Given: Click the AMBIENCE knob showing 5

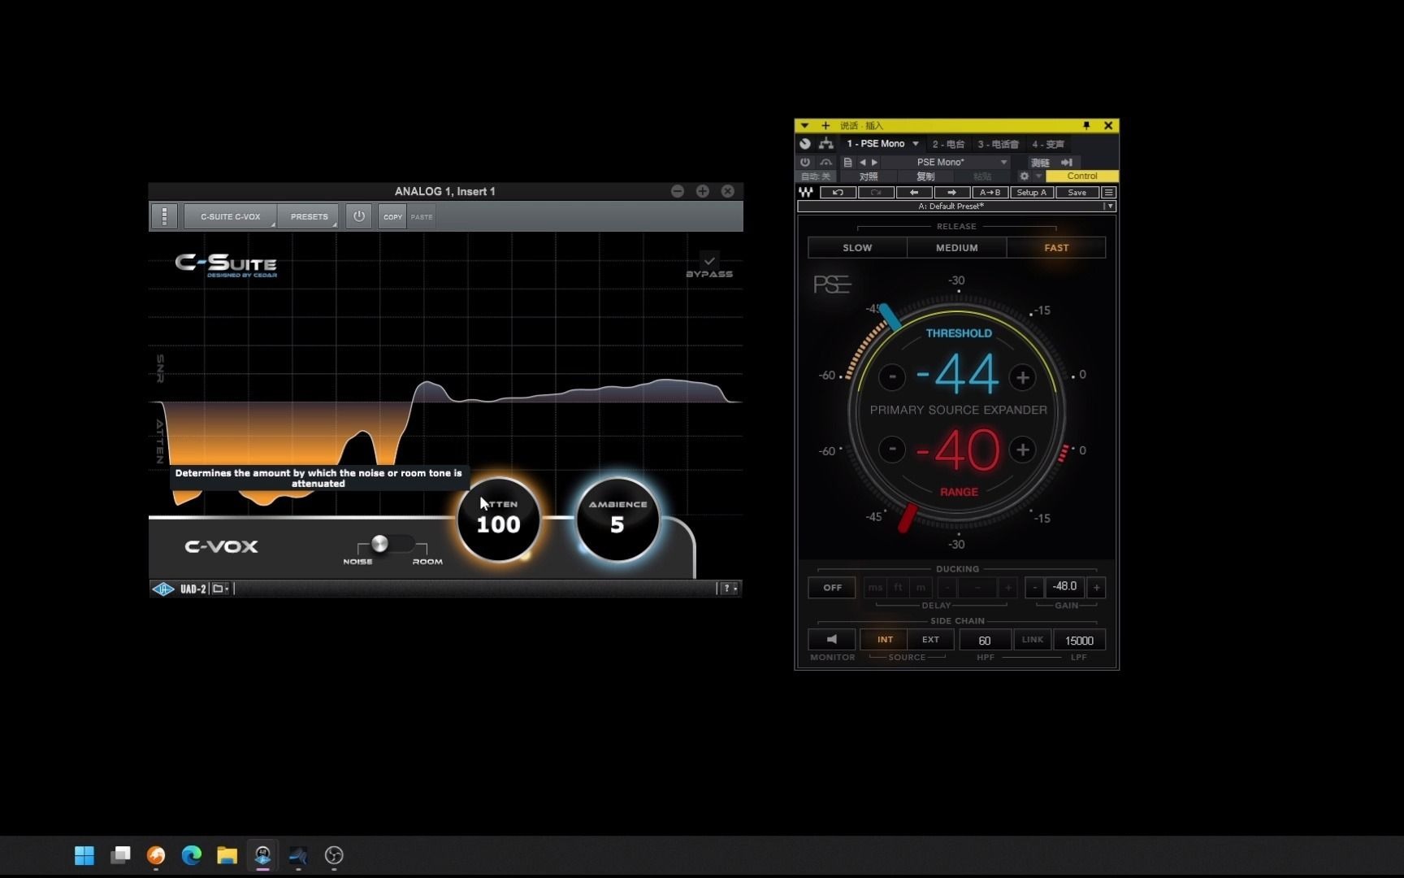Looking at the screenshot, I should pyautogui.click(x=617, y=520).
